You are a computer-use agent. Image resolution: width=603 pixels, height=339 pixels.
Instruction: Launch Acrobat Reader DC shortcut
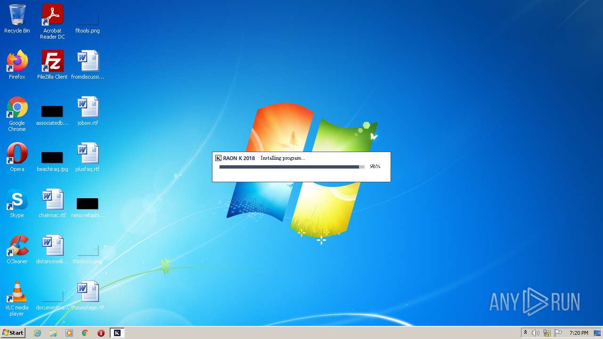pyautogui.click(x=52, y=22)
